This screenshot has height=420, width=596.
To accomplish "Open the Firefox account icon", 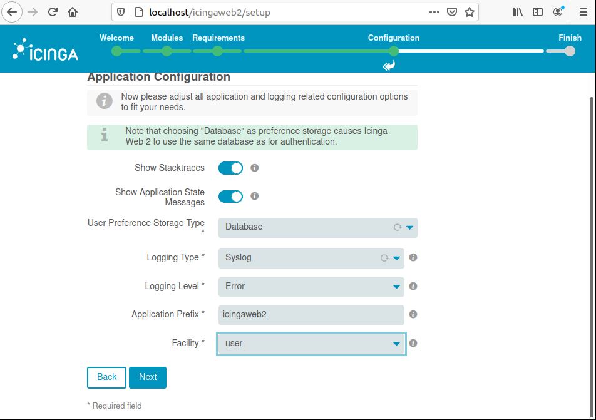I will [558, 12].
